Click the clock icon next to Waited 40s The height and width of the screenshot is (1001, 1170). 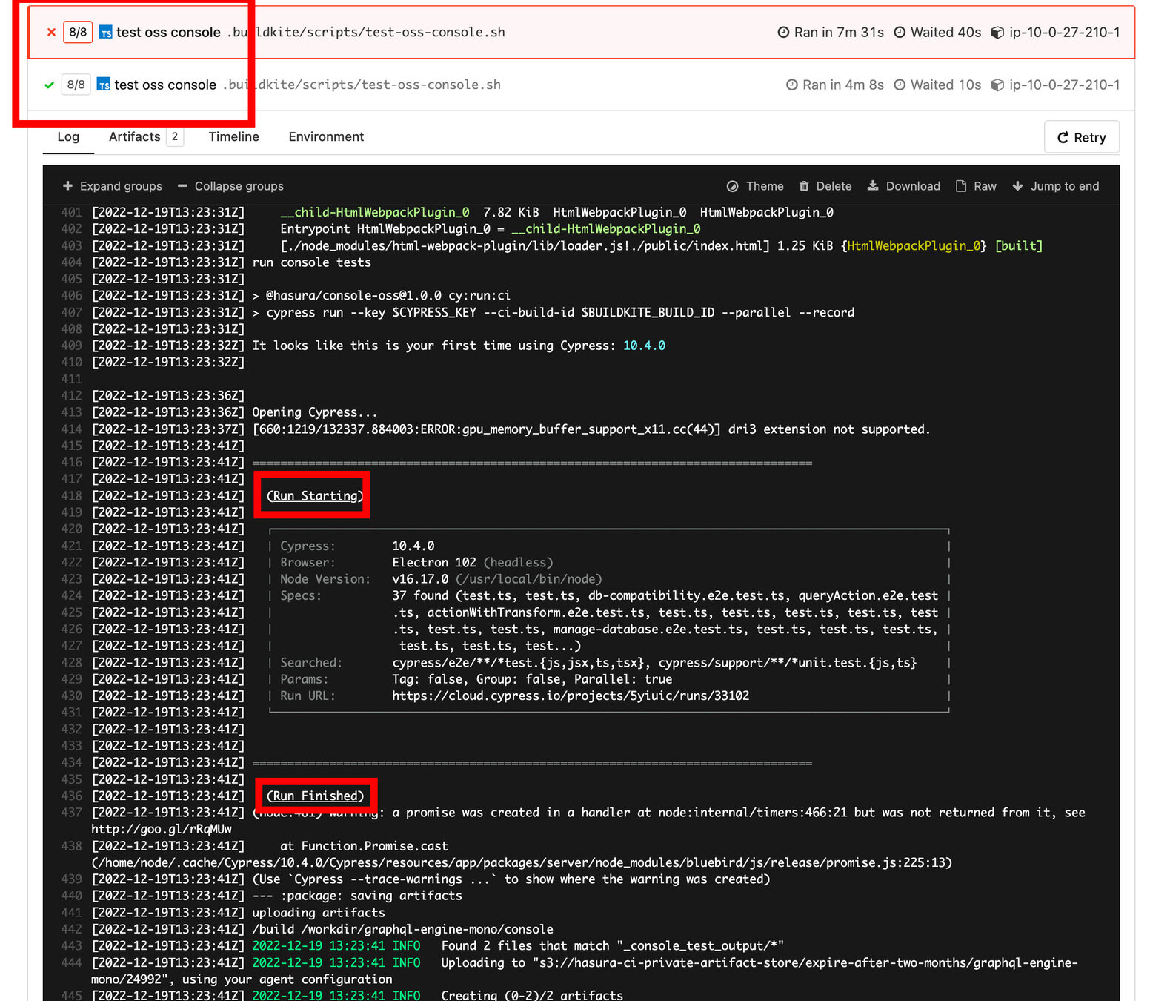pyautogui.click(x=900, y=32)
